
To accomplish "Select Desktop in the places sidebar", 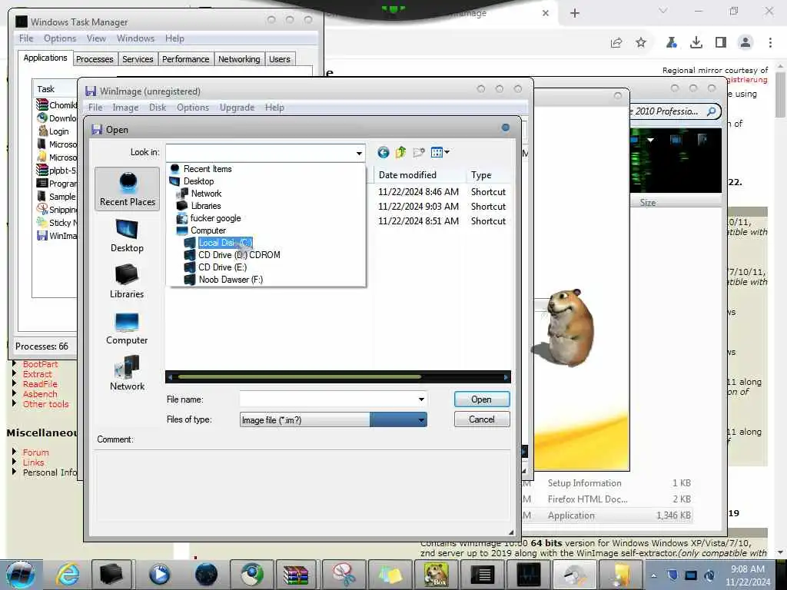I will pyautogui.click(x=127, y=236).
